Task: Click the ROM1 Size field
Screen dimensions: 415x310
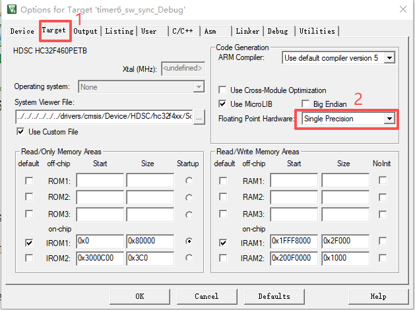Action: 150,180
